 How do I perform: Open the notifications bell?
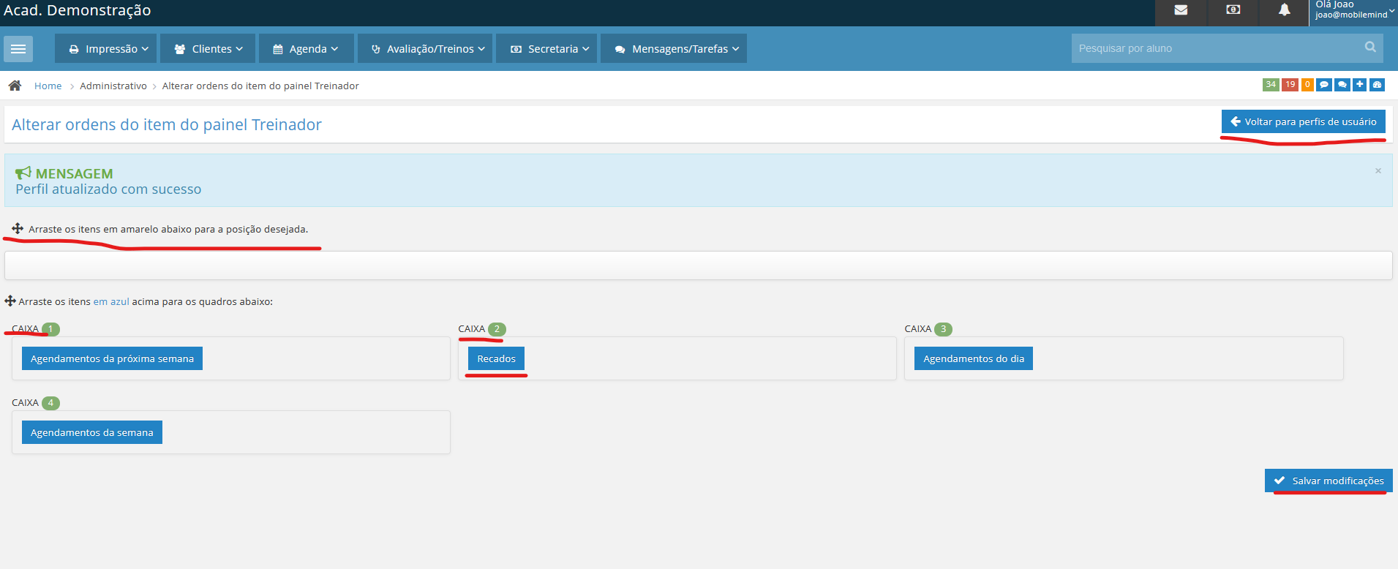point(1284,10)
